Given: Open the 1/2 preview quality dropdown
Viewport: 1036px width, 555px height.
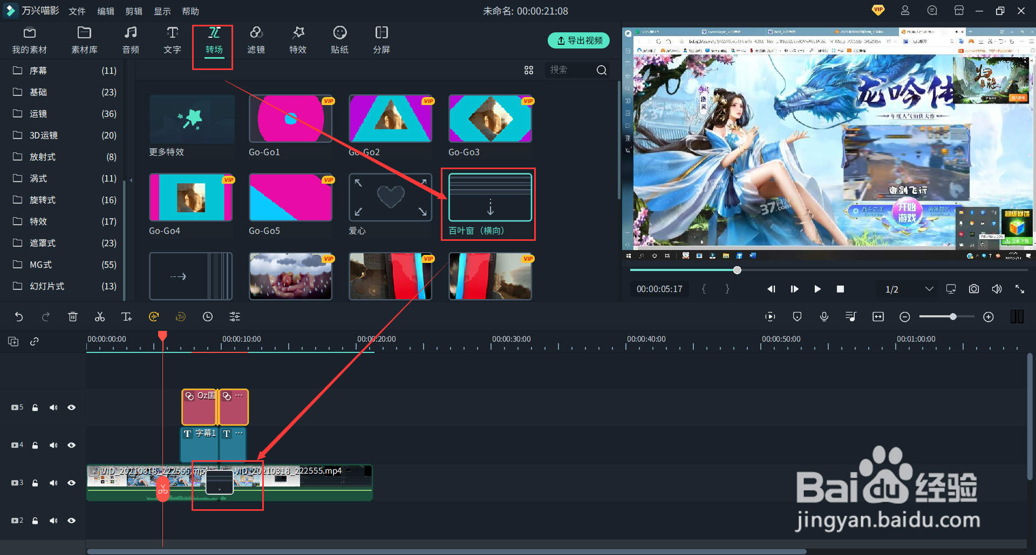Looking at the screenshot, I should 909,289.
